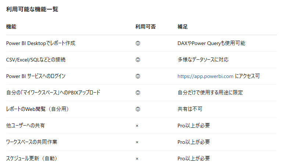This screenshot has width=297, height=164.
Task: Select the heading 利用可能な機能一覧
Action: coord(32,9)
